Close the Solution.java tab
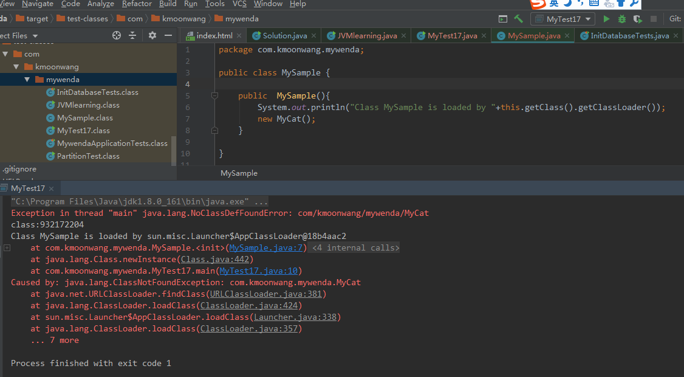The image size is (684, 377). (313, 36)
